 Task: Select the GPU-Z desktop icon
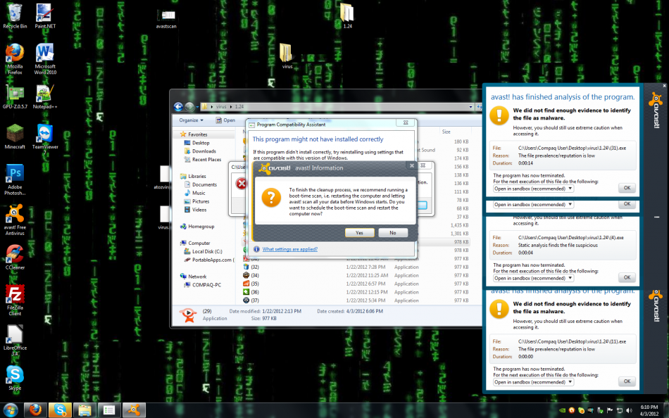point(15,97)
